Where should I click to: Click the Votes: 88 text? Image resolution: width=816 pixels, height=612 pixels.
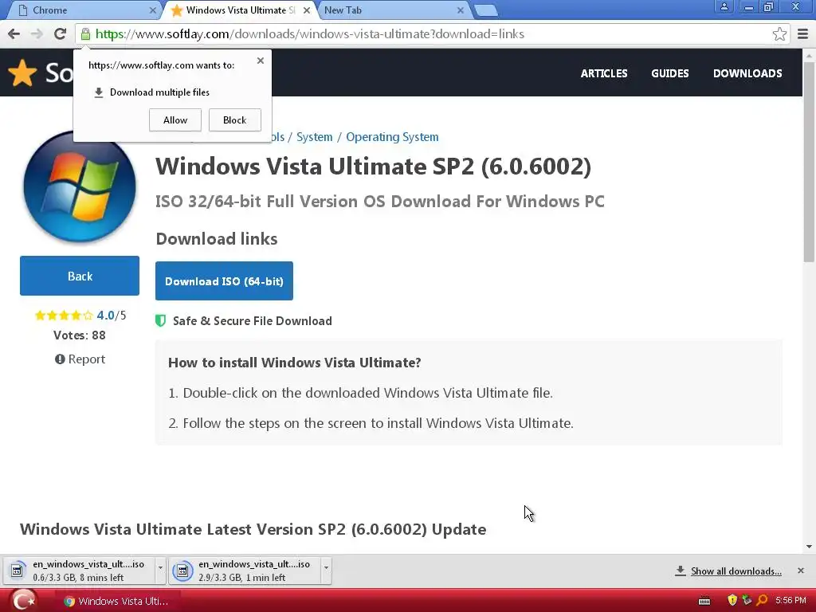80,335
